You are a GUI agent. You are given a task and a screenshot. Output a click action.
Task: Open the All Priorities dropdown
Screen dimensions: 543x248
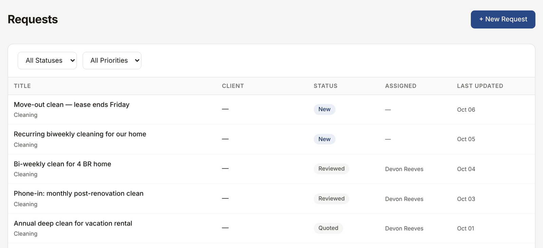112,60
